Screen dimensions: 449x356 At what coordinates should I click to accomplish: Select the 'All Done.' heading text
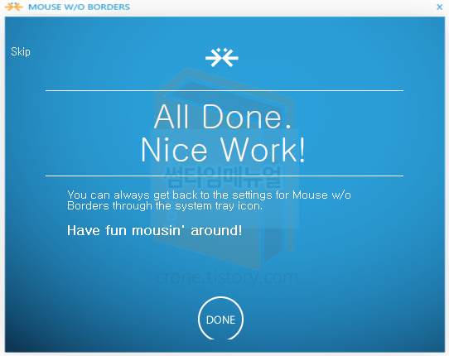pyautogui.click(x=223, y=117)
